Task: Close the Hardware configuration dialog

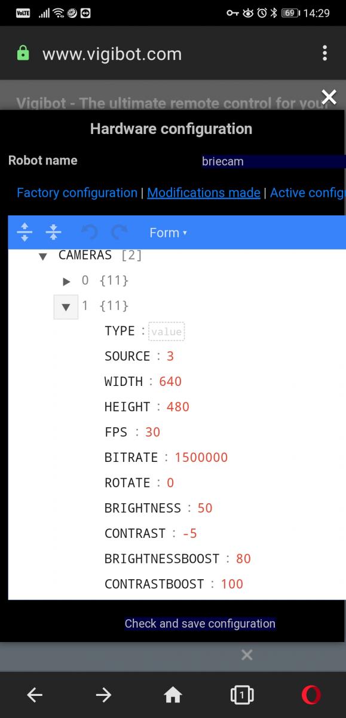Action: click(329, 96)
